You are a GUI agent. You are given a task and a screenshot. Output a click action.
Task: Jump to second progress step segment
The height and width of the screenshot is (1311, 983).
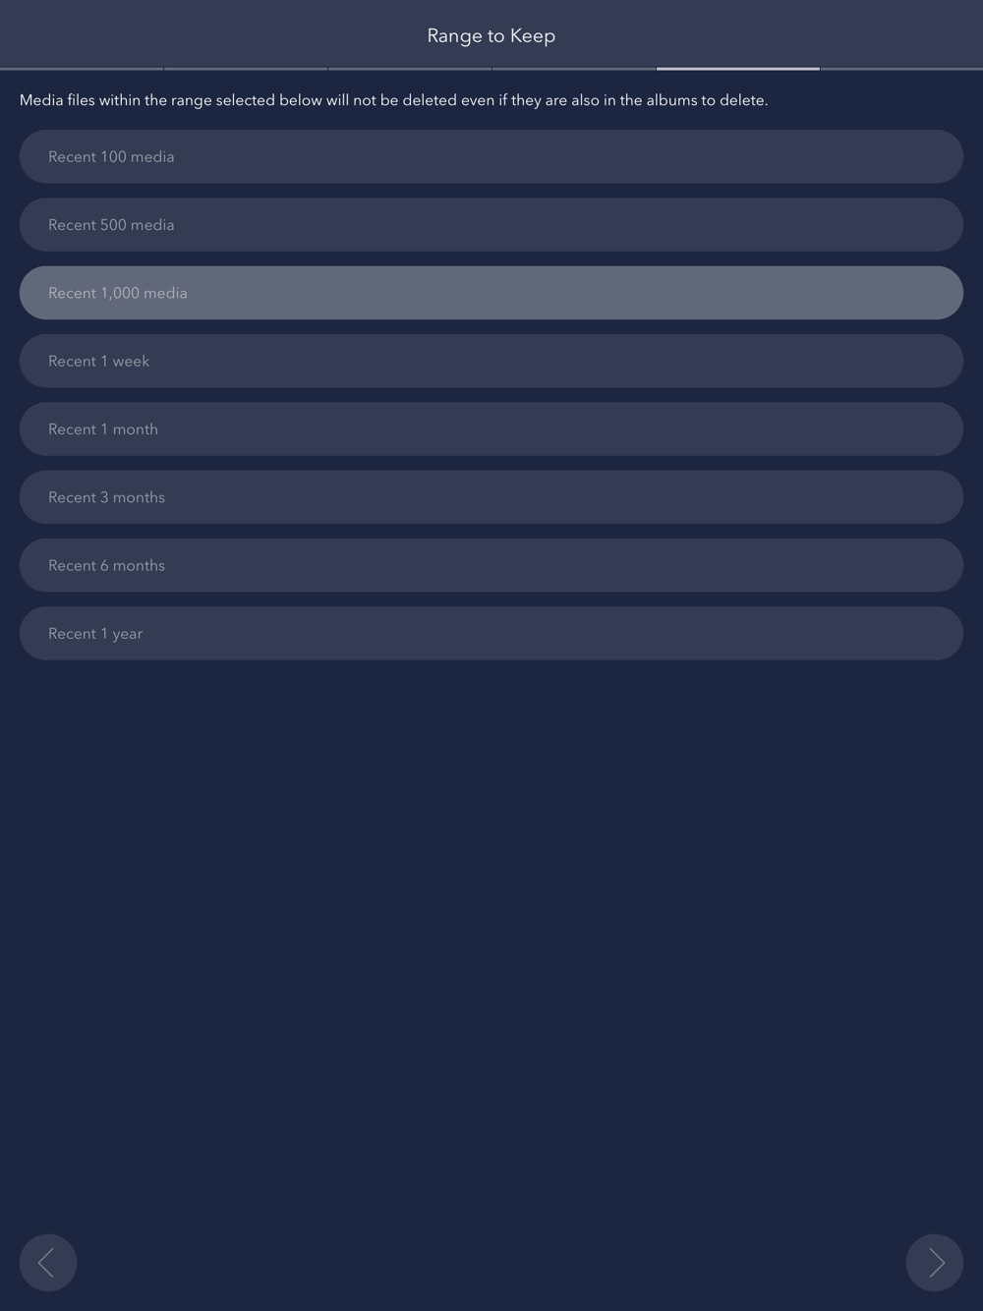(246, 69)
